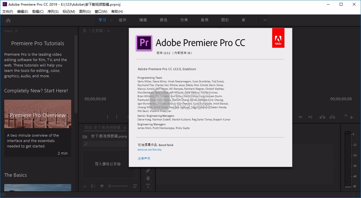Switch project panel to icon view

pyautogui.click(x=102, y=186)
